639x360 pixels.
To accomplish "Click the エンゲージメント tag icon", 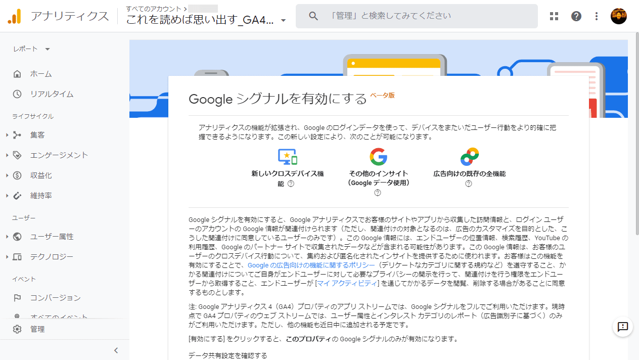I will point(17,155).
